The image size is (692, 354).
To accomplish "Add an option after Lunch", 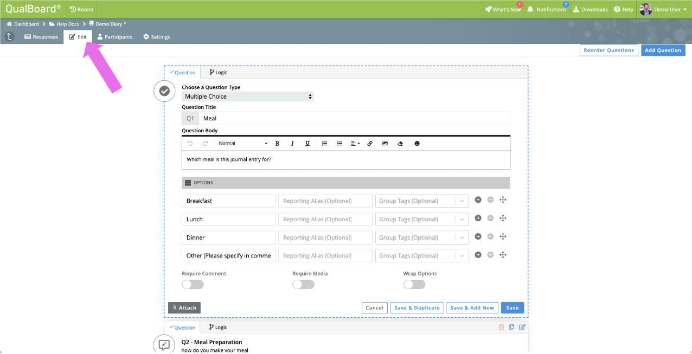I will [x=478, y=218].
